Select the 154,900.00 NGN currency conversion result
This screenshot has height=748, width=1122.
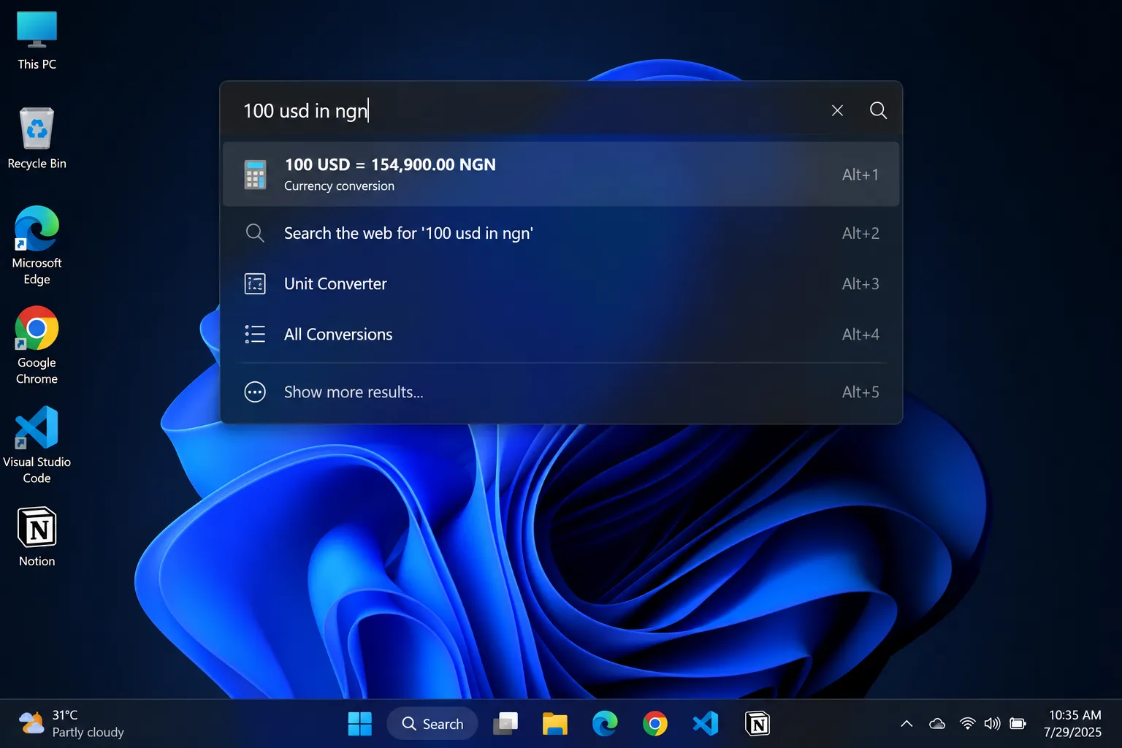561,175
